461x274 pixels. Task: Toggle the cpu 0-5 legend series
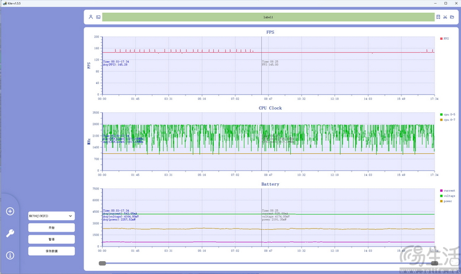[x=446, y=115]
